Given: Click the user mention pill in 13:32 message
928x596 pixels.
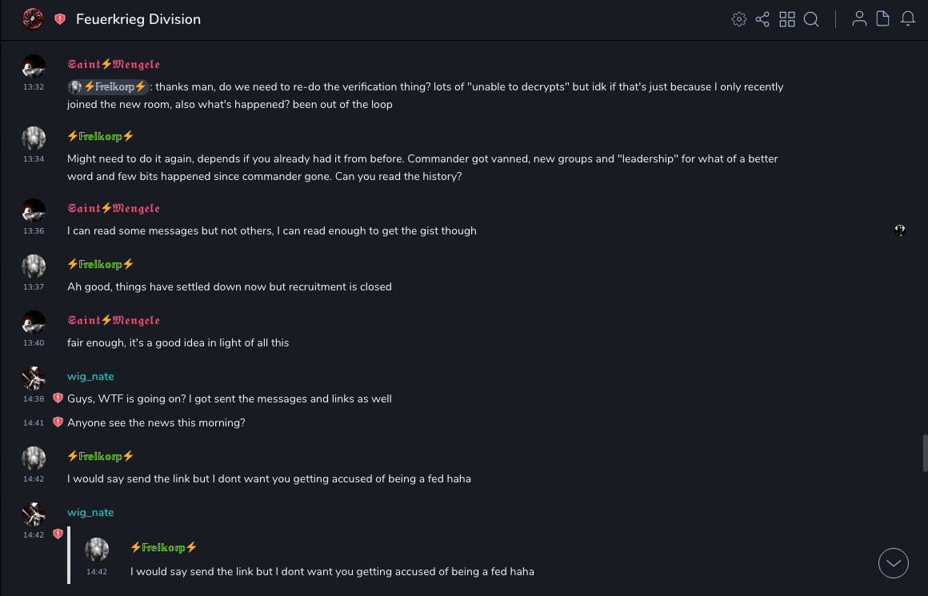Looking at the screenshot, I should (x=108, y=86).
